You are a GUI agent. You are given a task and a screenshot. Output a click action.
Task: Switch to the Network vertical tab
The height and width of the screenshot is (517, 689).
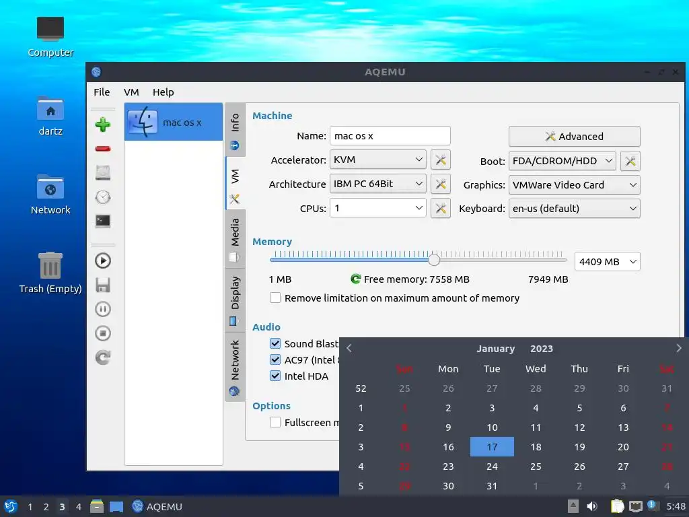(235, 367)
